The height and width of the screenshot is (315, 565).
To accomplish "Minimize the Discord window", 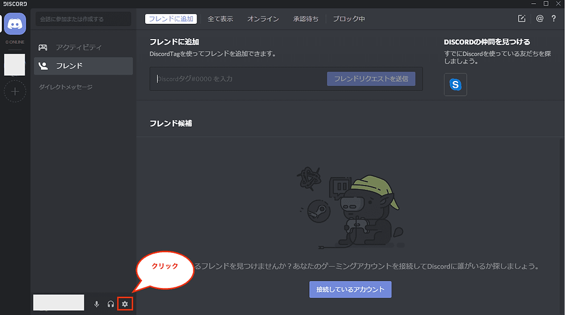I will pyautogui.click(x=534, y=4).
